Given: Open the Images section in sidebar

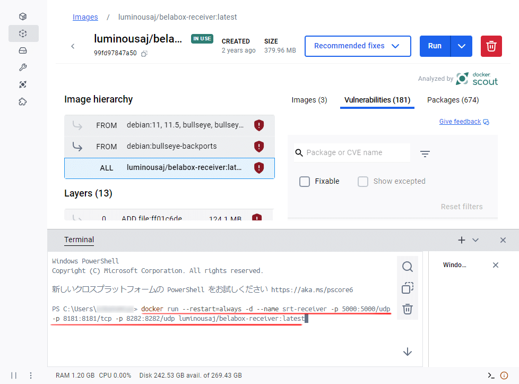Looking at the screenshot, I should (23, 33).
